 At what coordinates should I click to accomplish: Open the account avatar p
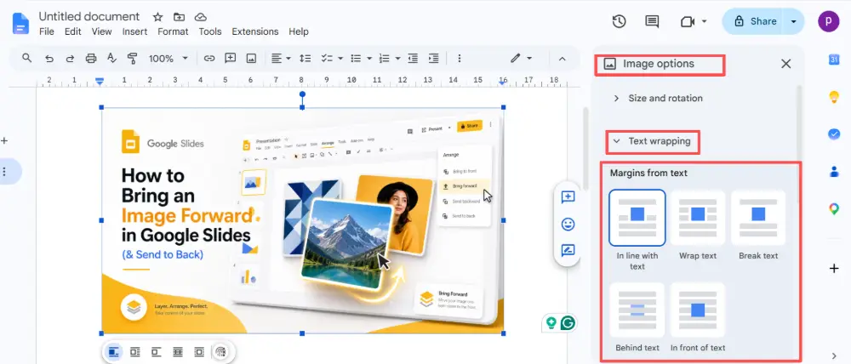point(829,21)
